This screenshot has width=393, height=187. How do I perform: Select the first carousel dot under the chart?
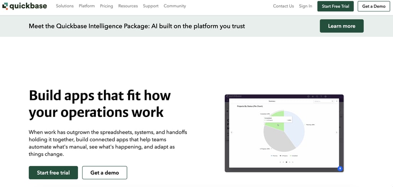pyautogui.click(x=280, y=162)
